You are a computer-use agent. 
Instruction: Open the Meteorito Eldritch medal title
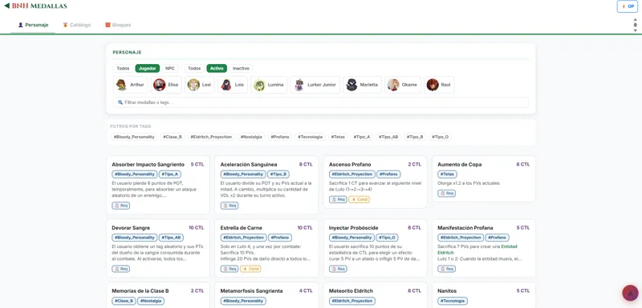click(351, 291)
